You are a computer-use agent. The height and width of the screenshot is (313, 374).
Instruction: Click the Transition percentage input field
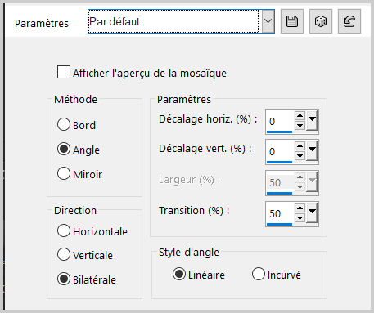click(280, 213)
